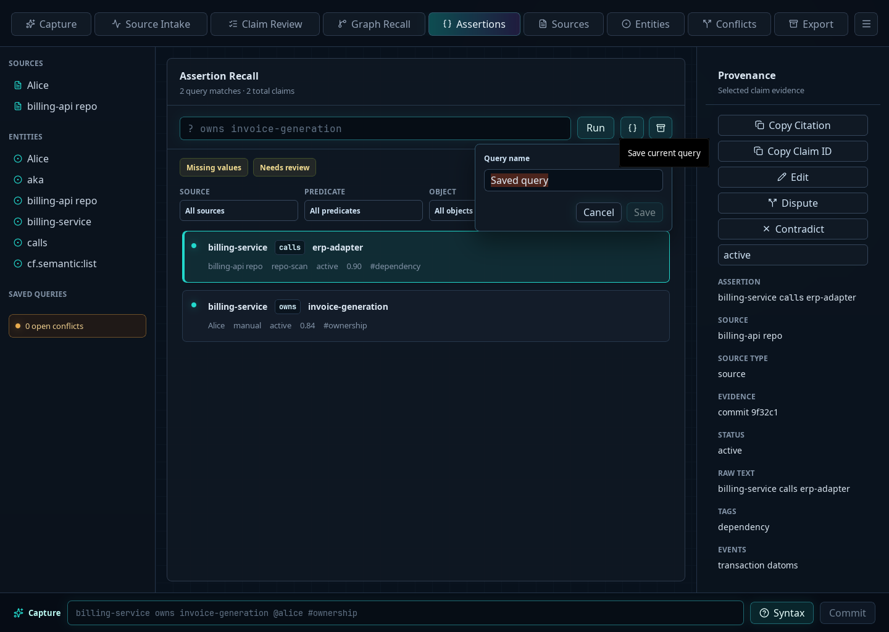This screenshot has height=632, width=889.
Task: Go to the Claim Review tab
Action: click(x=265, y=24)
